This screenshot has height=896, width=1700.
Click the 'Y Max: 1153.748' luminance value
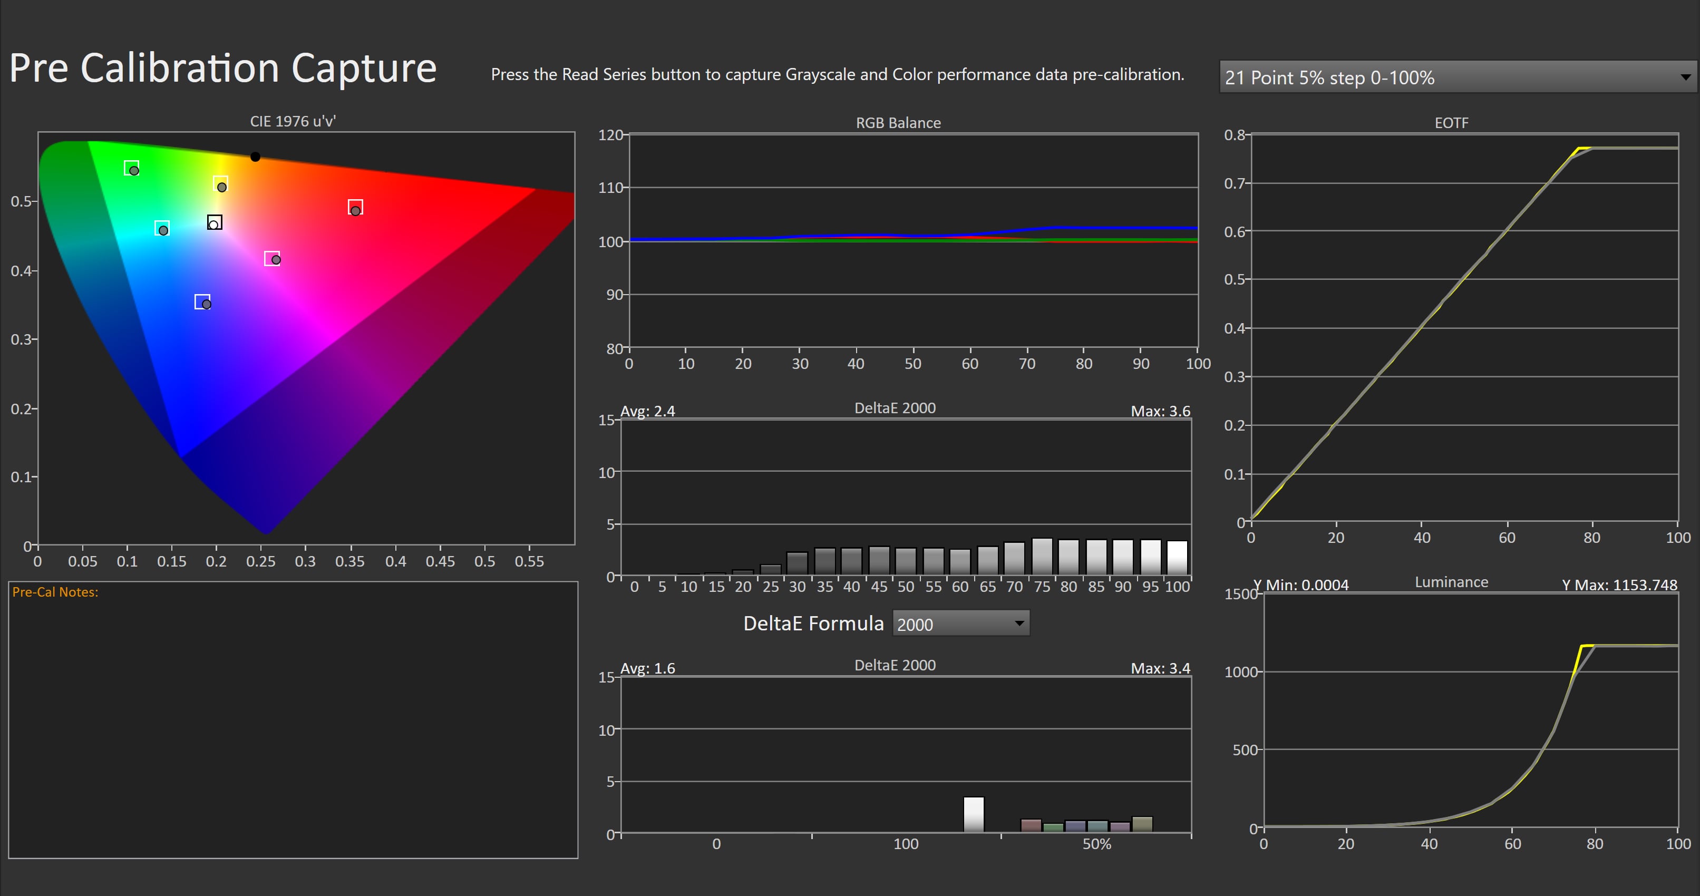coord(1619,585)
